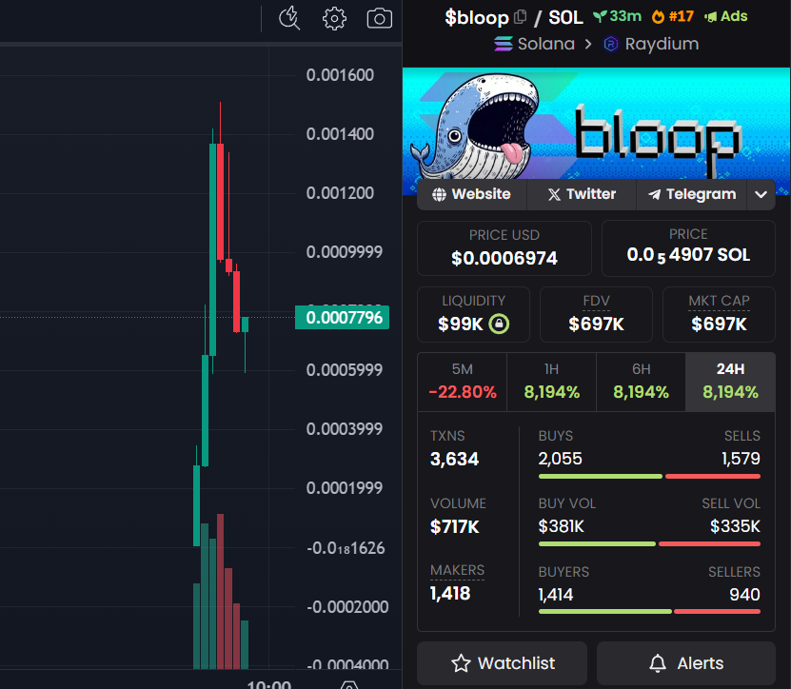791x689 pixels.
Task: Click the FDV $697K box
Action: click(x=596, y=315)
